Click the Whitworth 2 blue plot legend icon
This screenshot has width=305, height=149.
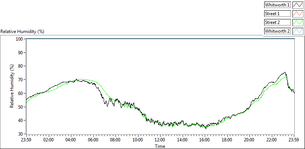pyautogui.click(x=298, y=31)
